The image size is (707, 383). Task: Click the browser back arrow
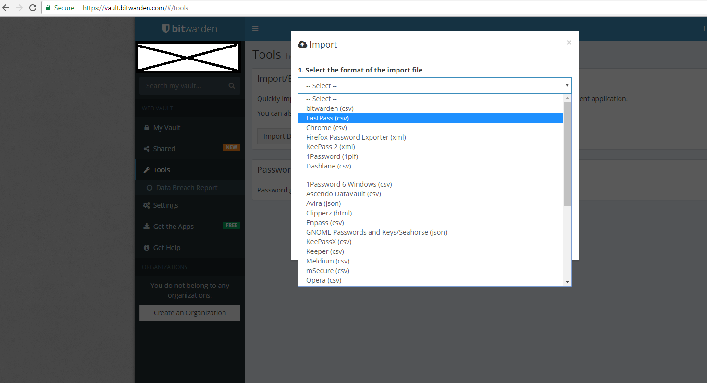pyautogui.click(x=6, y=8)
